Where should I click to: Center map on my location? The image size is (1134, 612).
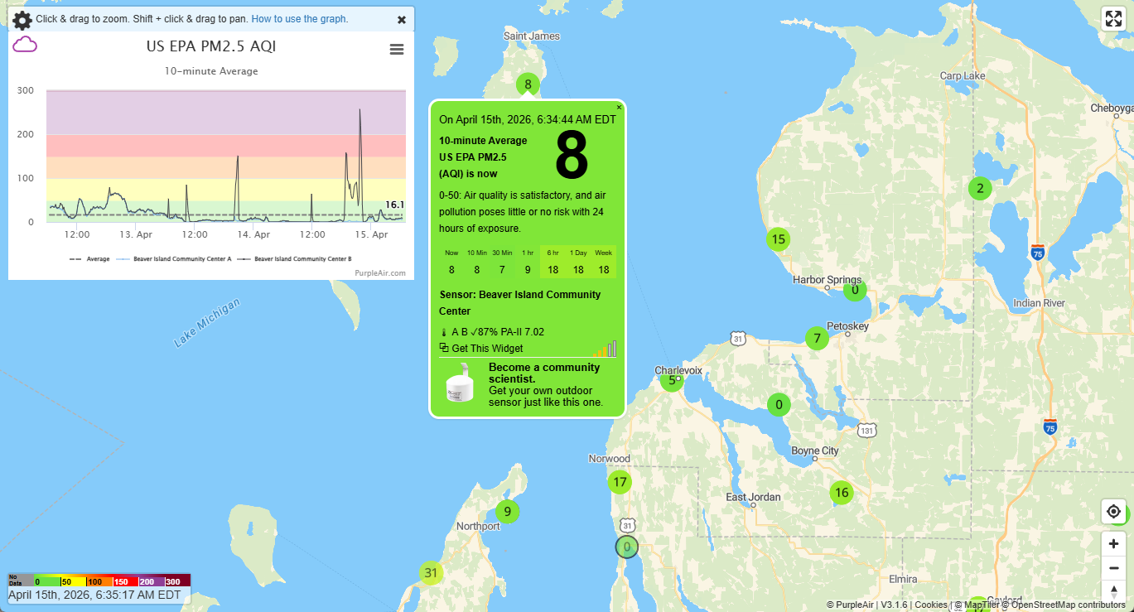pos(1113,512)
